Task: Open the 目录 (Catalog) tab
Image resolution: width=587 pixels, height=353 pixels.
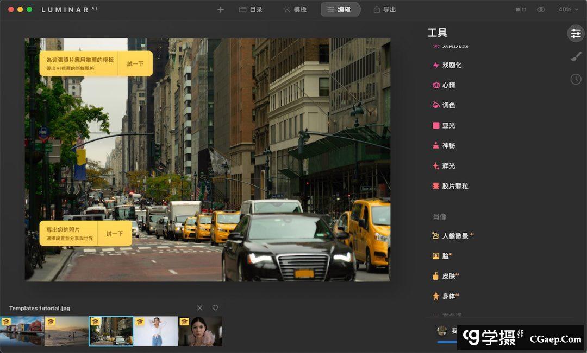Action: point(251,10)
